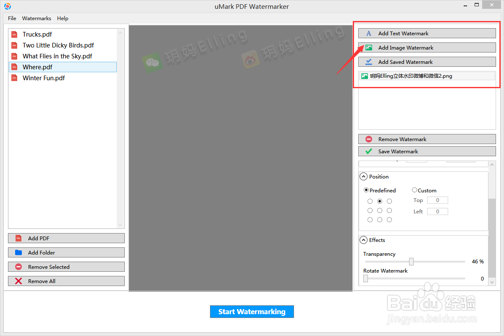
Task: Click the watermarked PDF preview area
Action: [241, 158]
